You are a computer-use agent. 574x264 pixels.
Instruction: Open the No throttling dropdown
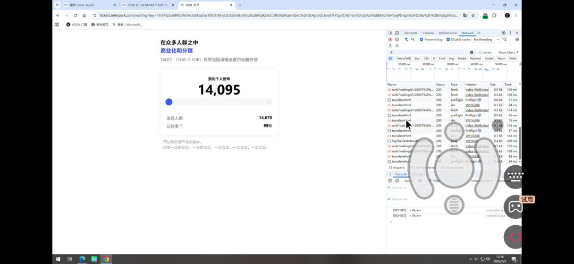pyautogui.click(x=486, y=39)
